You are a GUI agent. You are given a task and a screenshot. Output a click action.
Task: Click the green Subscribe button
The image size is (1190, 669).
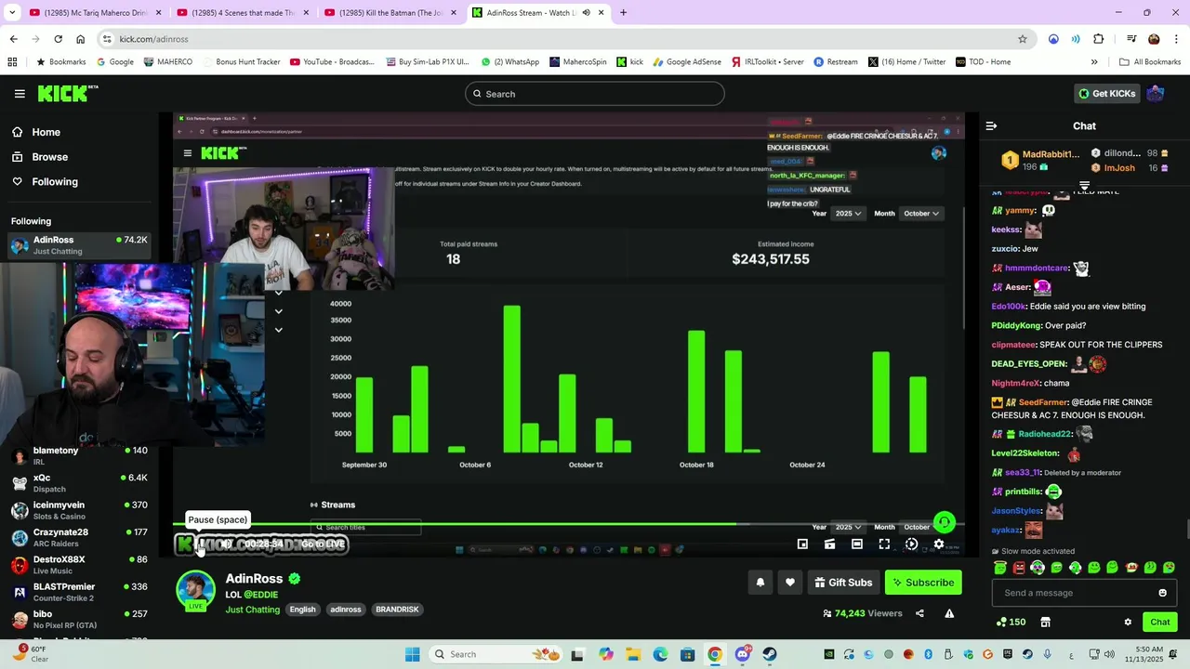(x=923, y=583)
